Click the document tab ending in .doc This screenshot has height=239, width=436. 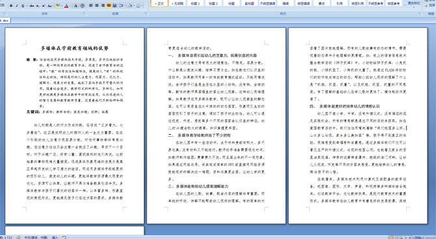(5, 20)
